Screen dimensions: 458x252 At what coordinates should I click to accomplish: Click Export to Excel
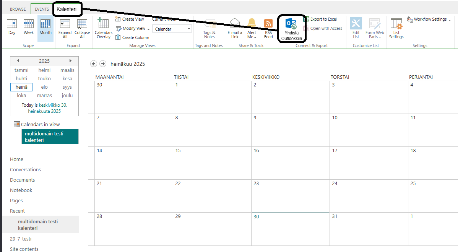point(323,19)
